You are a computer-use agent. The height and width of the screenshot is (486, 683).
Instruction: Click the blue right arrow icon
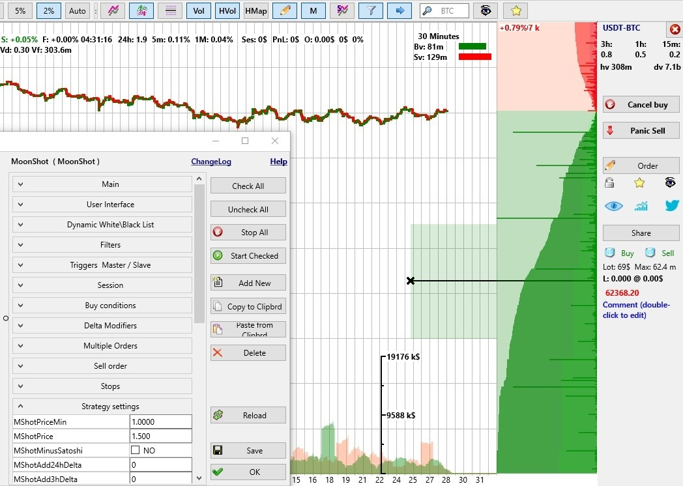[x=400, y=11]
